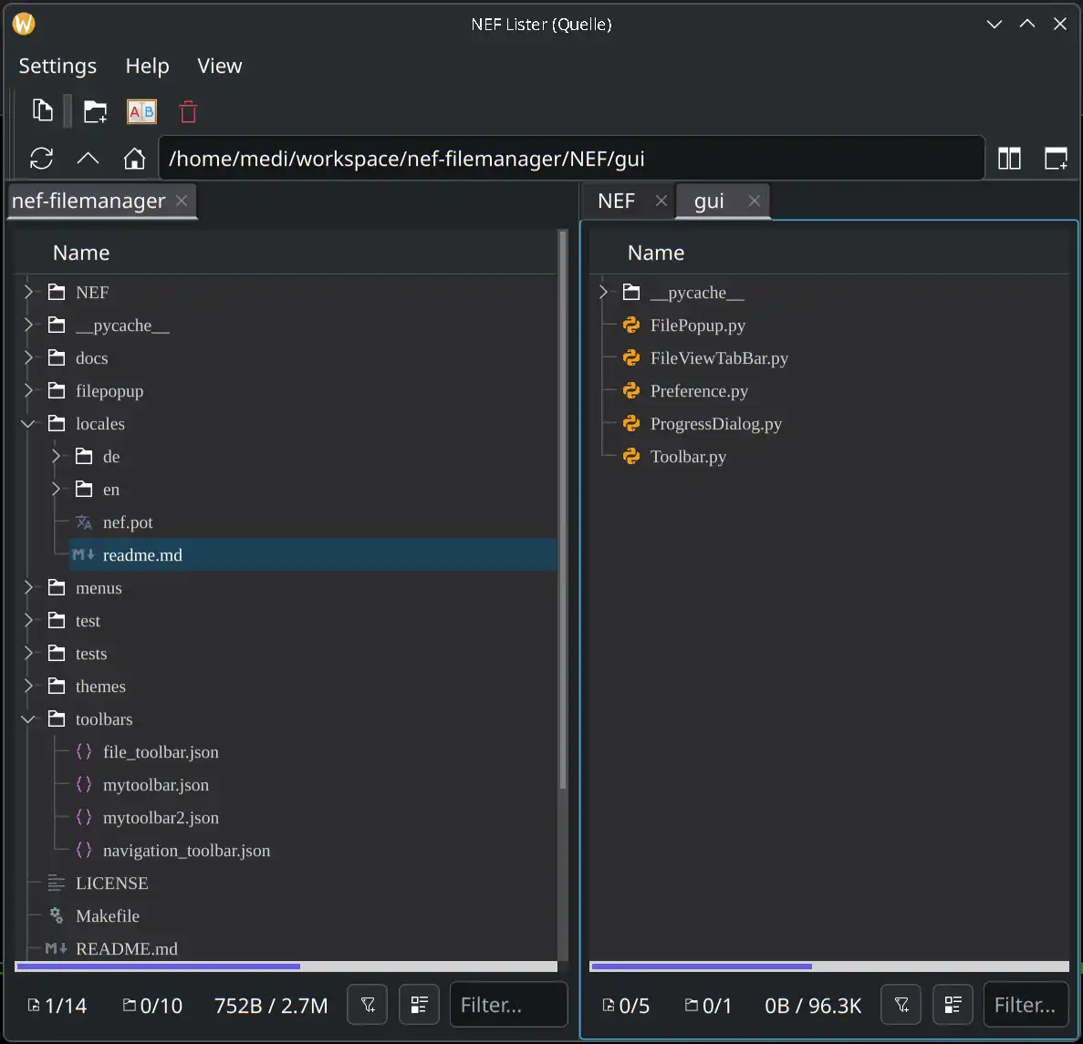Viewport: 1083px width, 1044px height.
Task: Navigate to the home folder
Action: coord(134,159)
